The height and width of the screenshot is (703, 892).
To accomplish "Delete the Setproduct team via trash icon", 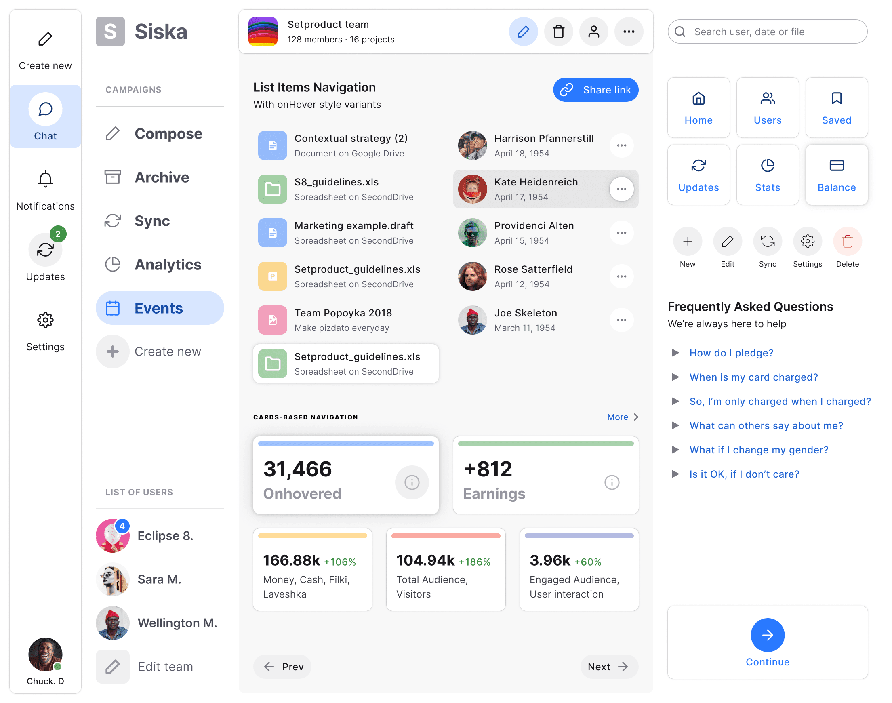I will (x=558, y=31).
